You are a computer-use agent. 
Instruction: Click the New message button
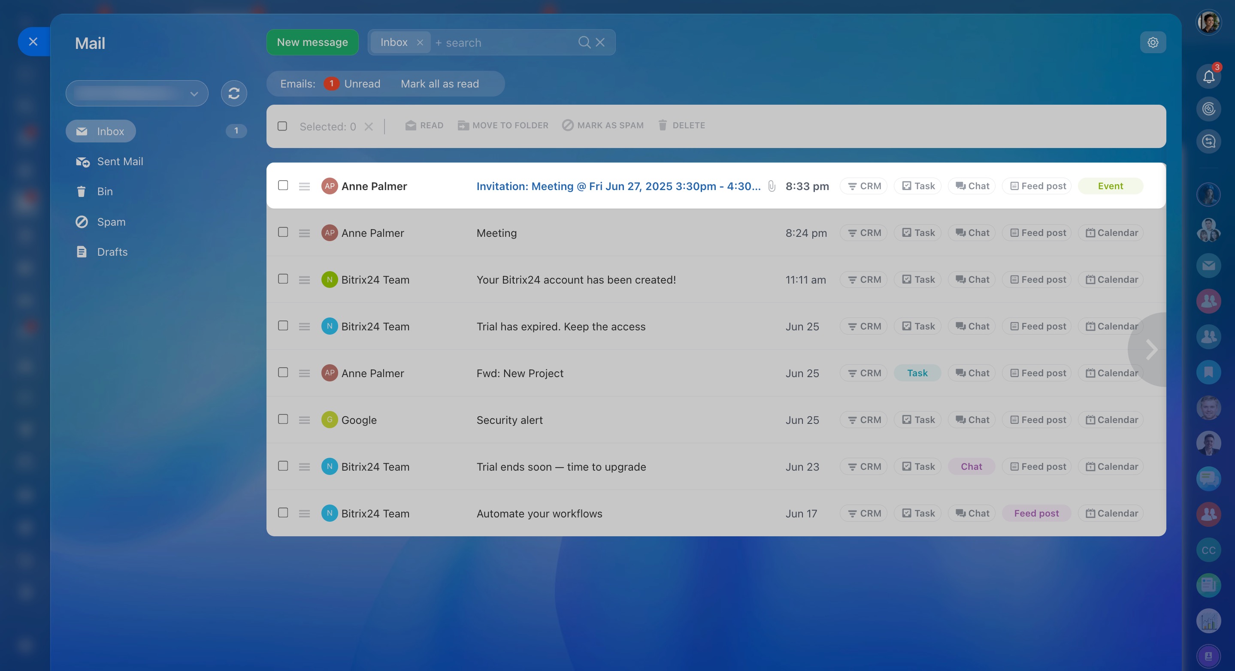coord(312,42)
